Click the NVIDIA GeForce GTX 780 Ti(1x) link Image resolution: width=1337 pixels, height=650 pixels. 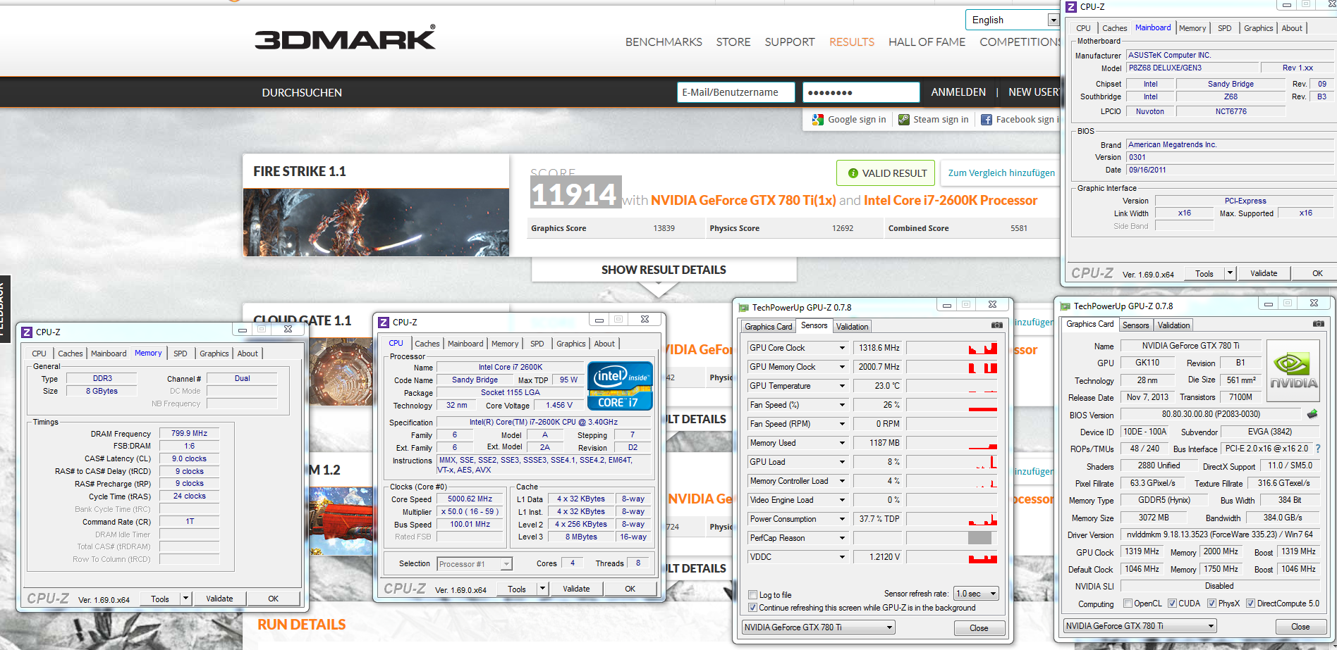tap(743, 201)
